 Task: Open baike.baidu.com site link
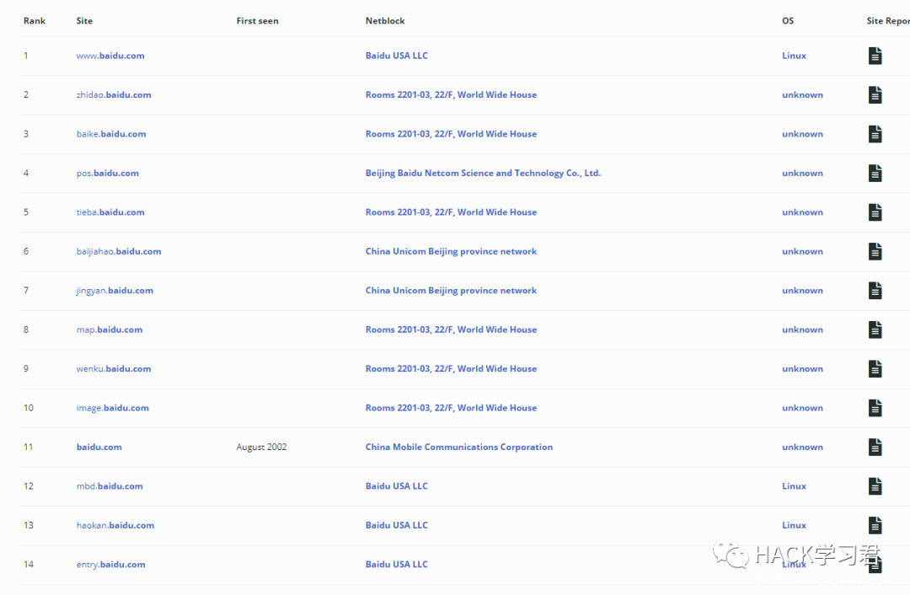pyautogui.click(x=111, y=134)
